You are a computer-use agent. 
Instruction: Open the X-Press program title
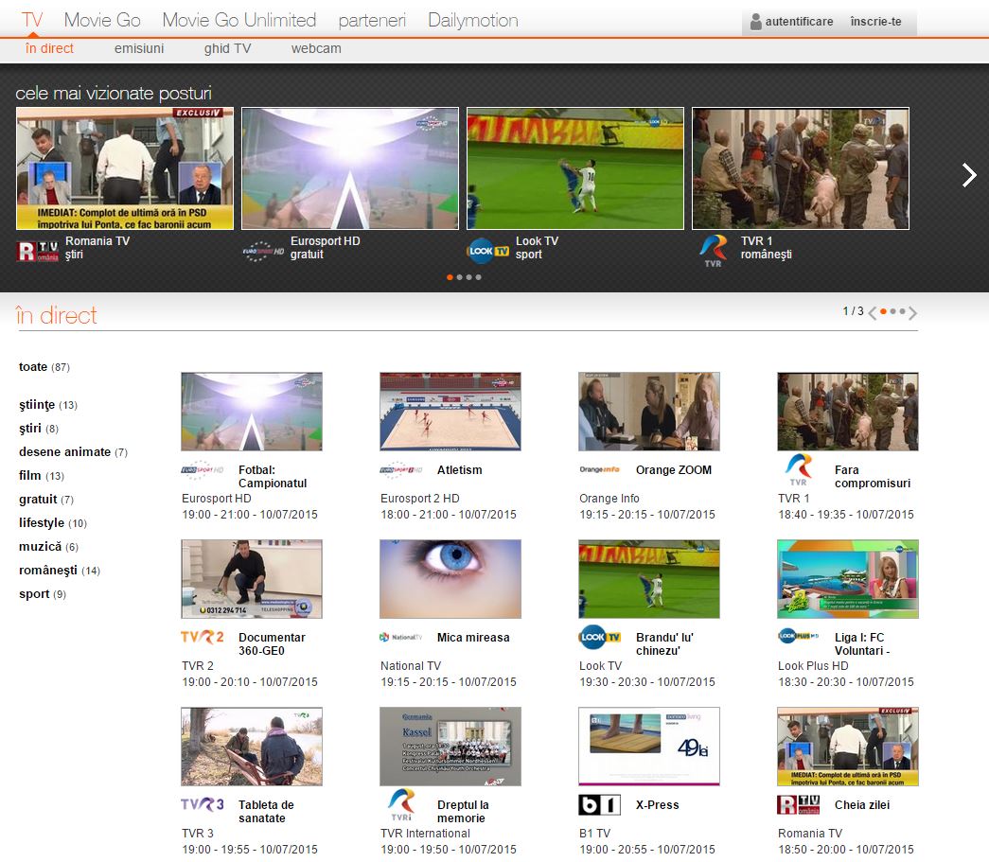[657, 804]
